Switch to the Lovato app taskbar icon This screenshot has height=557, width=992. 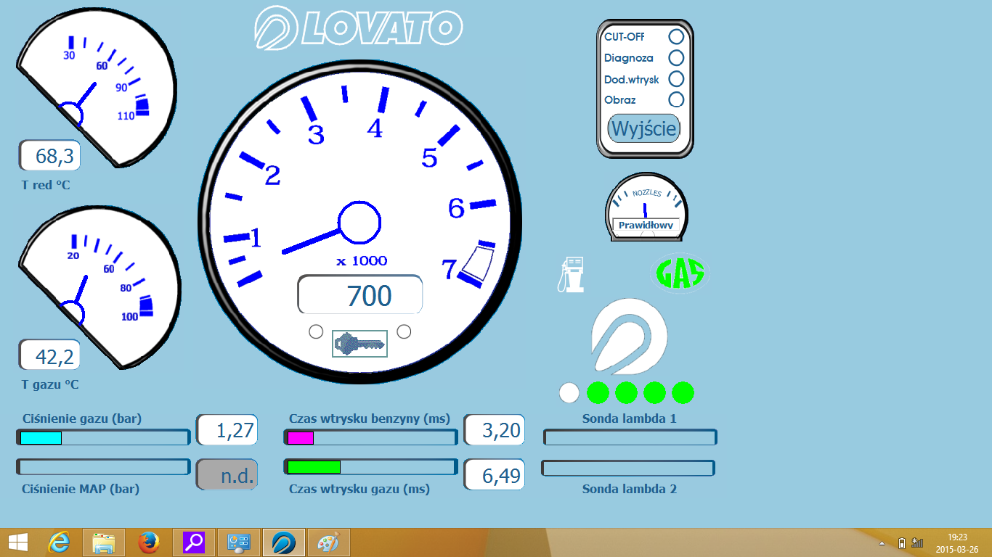[x=283, y=542]
